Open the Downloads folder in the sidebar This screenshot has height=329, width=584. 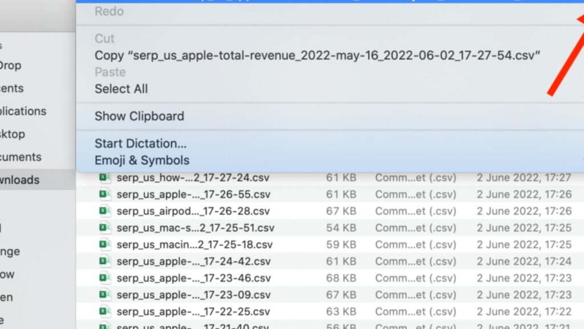tap(19, 180)
